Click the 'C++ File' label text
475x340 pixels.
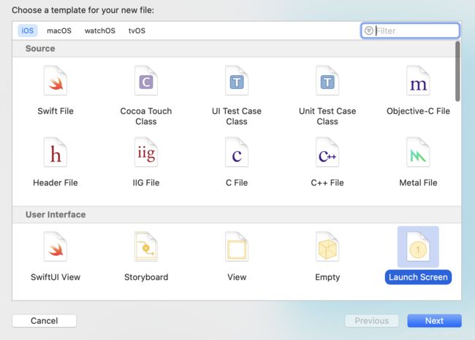click(327, 182)
